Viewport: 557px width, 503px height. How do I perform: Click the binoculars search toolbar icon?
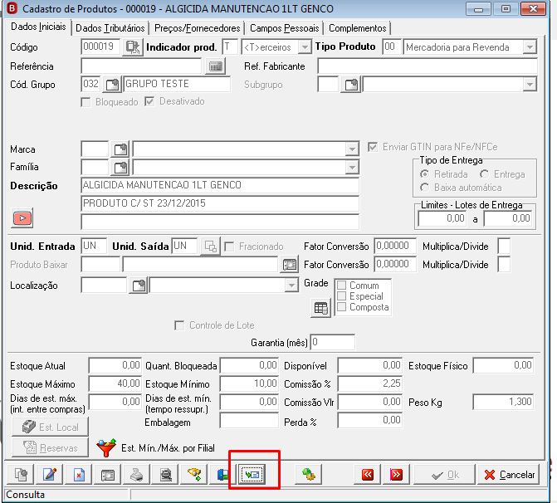[x=195, y=475]
